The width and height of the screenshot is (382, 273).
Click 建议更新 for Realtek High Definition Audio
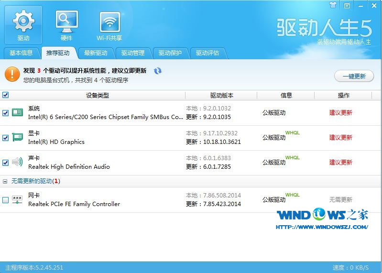click(x=340, y=163)
